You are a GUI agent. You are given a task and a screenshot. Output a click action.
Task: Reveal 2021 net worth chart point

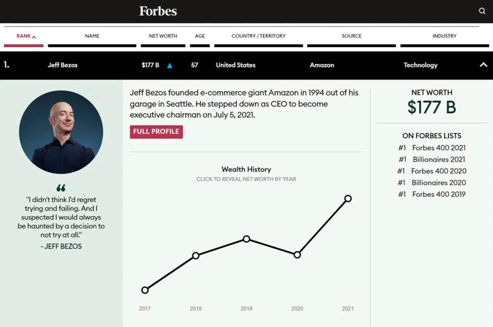(x=348, y=198)
